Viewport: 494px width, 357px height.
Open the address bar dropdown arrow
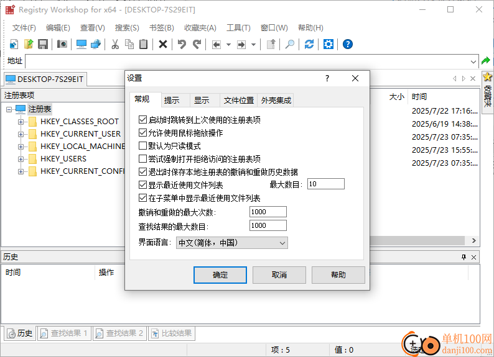click(x=473, y=61)
